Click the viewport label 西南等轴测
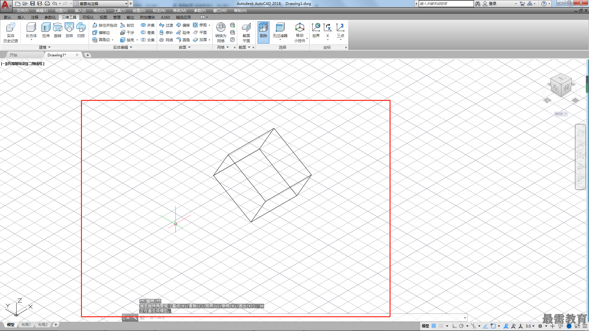 [17, 64]
